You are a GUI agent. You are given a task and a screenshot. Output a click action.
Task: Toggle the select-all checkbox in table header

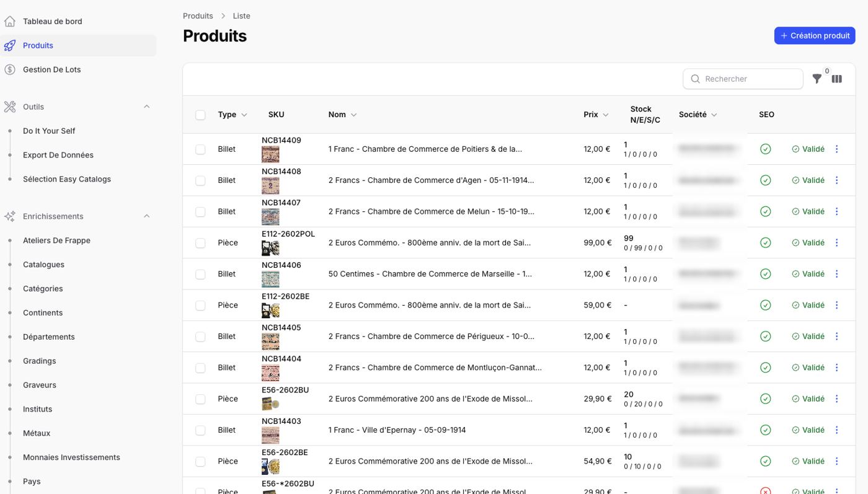(x=200, y=115)
